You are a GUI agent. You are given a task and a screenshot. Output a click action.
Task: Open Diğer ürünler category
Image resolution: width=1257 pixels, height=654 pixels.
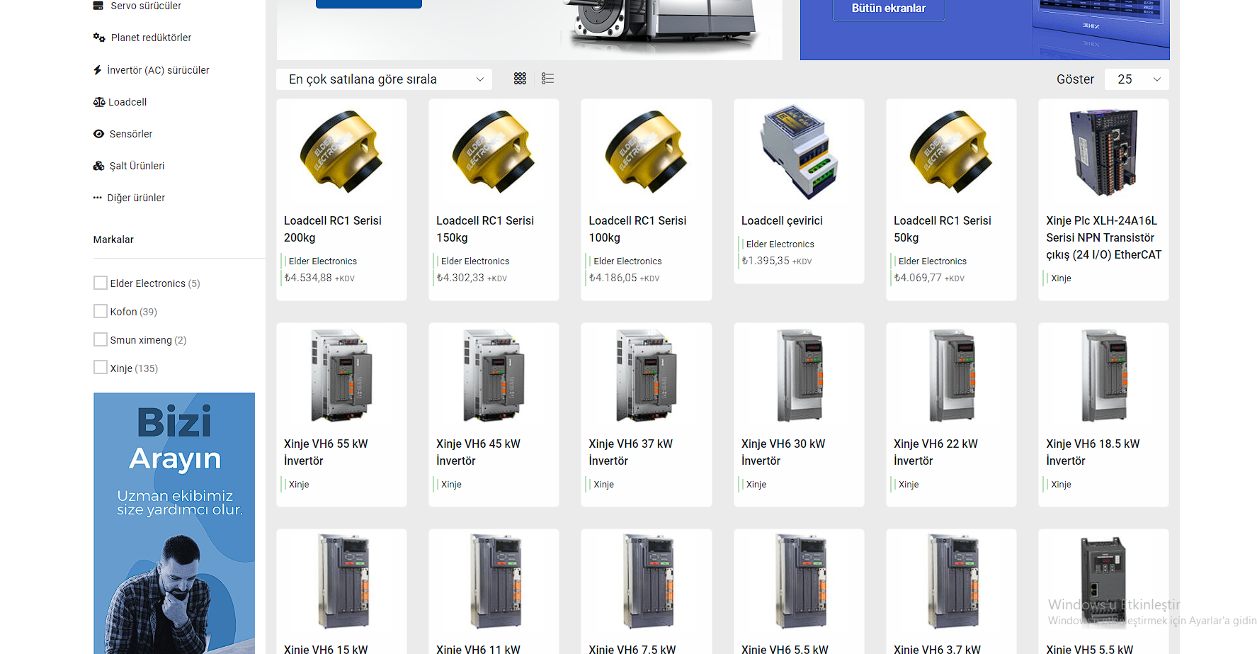(x=136, y=198)
